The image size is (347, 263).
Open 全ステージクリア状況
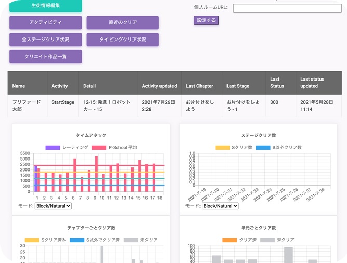click(45, 40)
